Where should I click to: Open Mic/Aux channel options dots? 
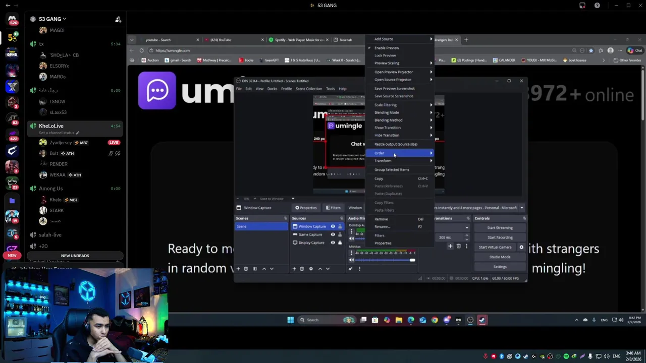(352, 253)
